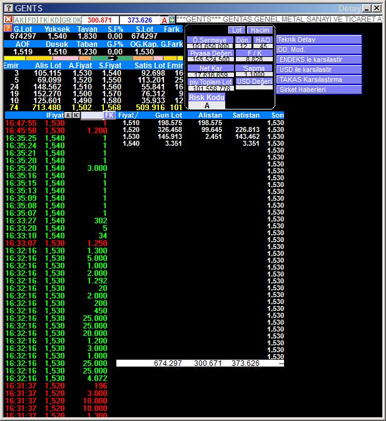Click the Alistan column header
386x421 pixels.
[x=210, y=115]
